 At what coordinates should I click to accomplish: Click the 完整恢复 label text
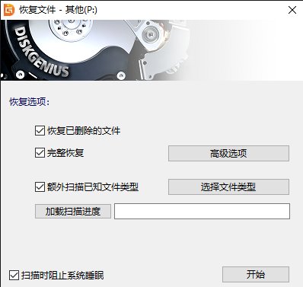(65, 153)
